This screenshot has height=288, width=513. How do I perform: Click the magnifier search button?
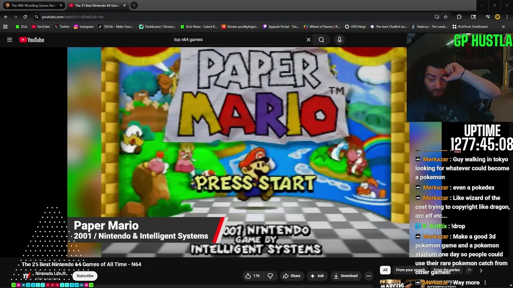321,40
